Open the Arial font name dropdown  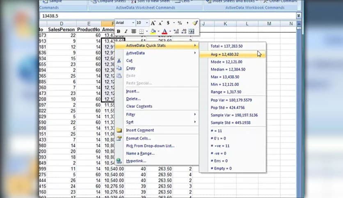(133, 22)
